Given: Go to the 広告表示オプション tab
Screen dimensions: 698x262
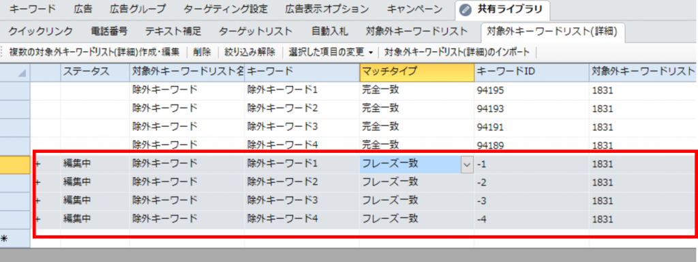Looking at the screenshot, I should pyautogui.click(x=327, y=9).
